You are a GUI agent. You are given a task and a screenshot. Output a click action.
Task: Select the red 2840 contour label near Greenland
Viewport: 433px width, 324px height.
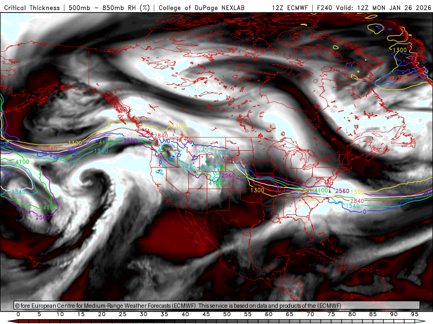point(404,79)
